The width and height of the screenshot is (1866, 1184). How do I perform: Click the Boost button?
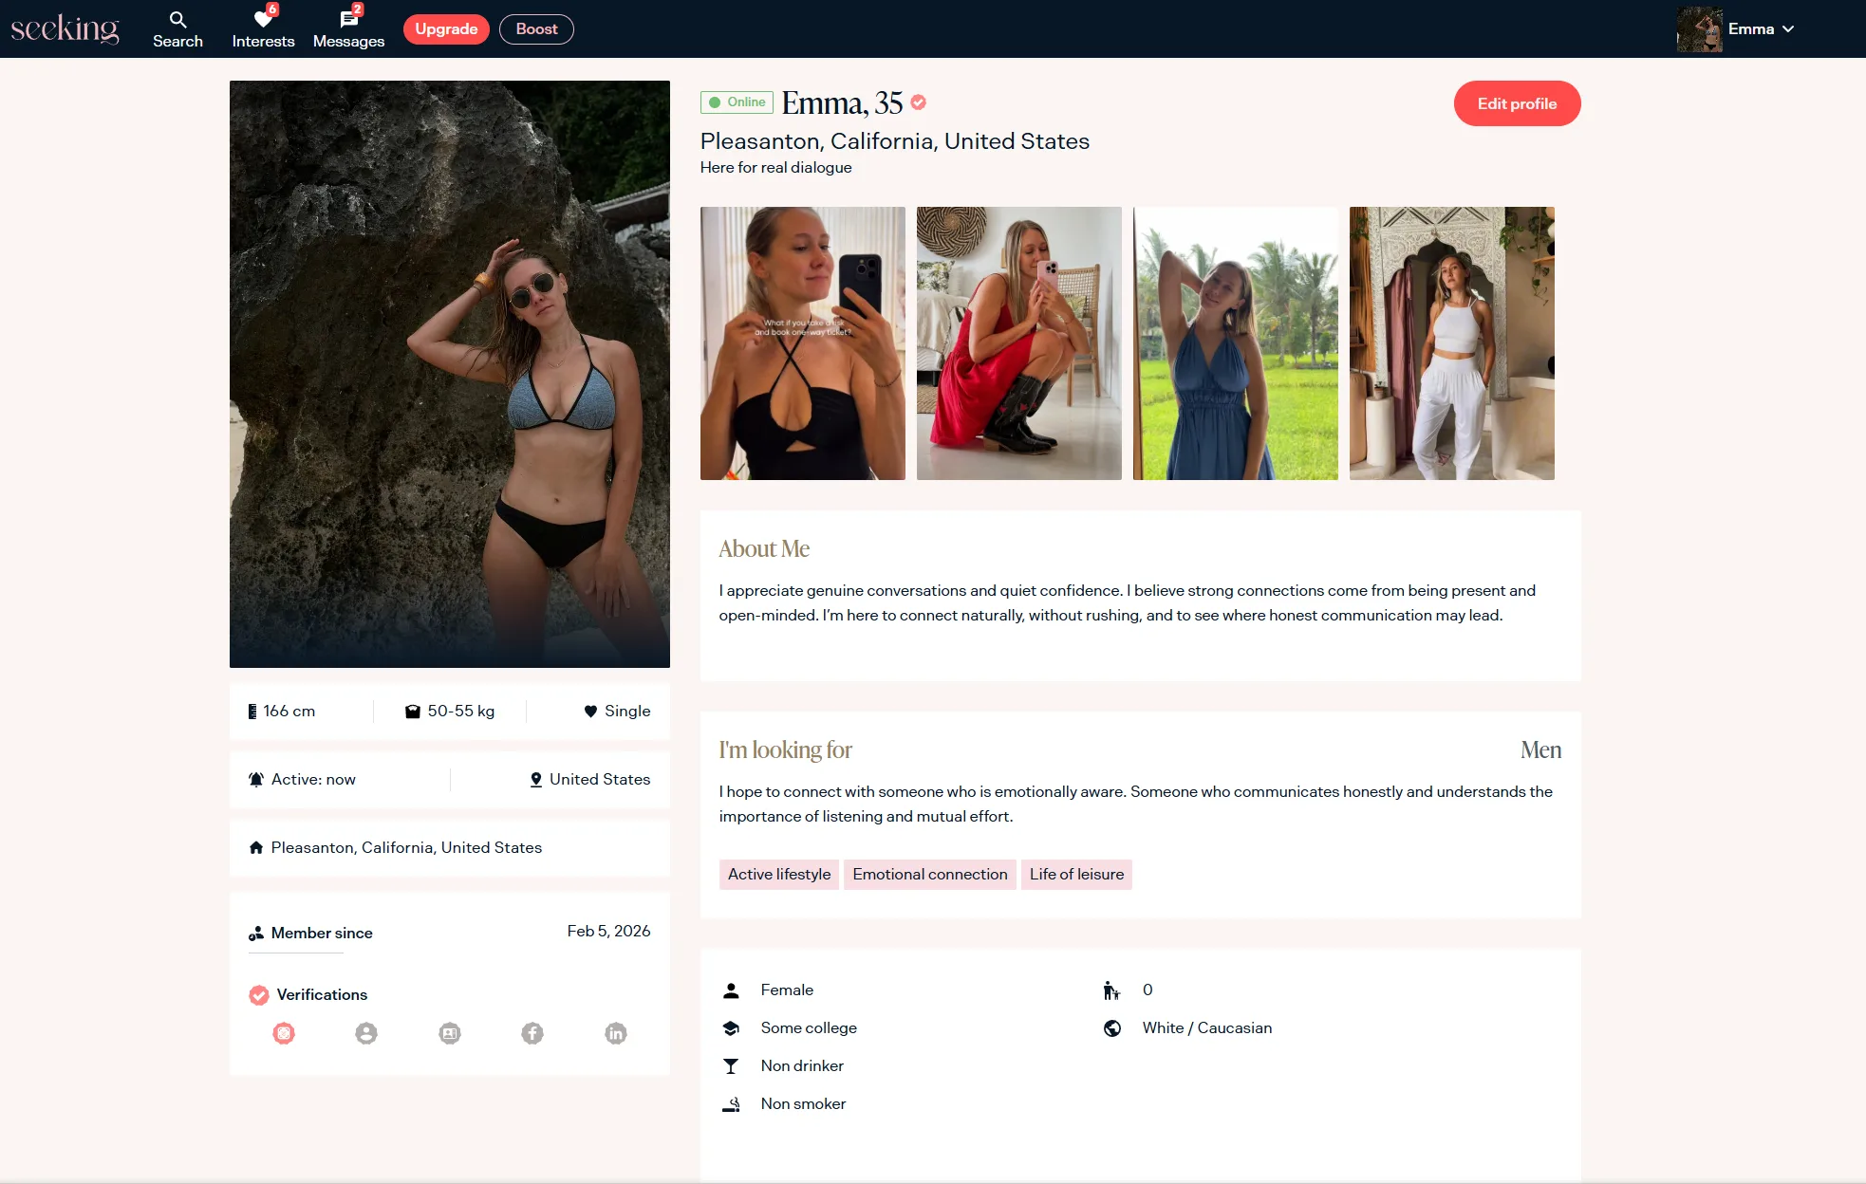536,29
